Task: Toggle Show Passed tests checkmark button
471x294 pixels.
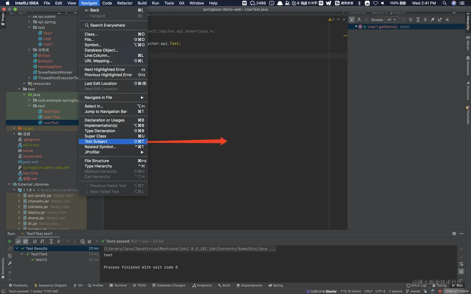Action: click(18, 241)
